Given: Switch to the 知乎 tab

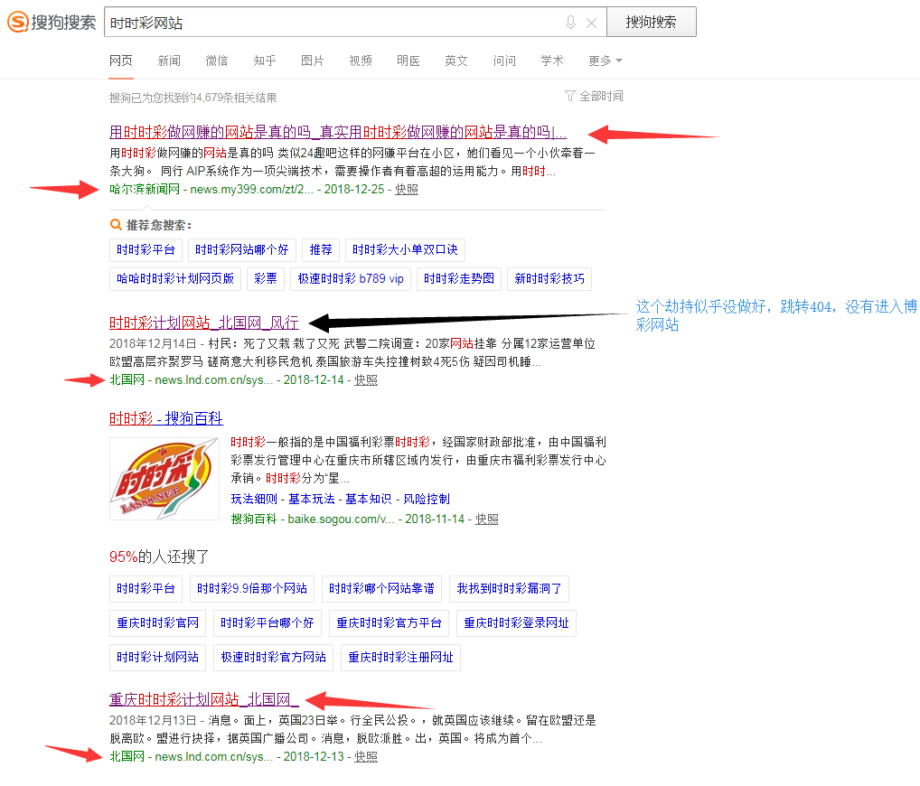Looking at the screenshot, I should pos(265,61).
